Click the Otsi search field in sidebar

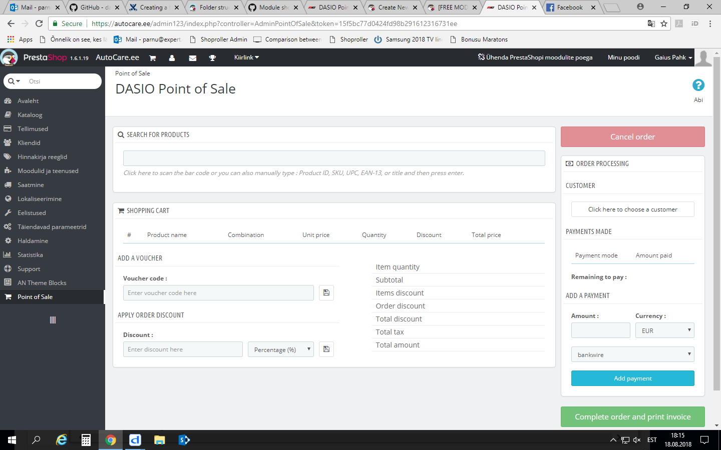pyautogui.click(x=63, y=81)
